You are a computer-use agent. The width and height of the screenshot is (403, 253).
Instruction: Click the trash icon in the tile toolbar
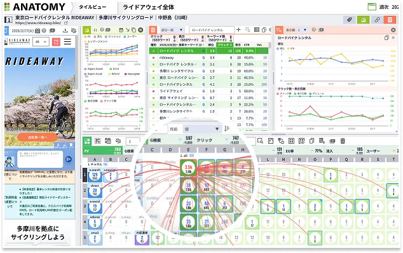(x=343, y=141)
